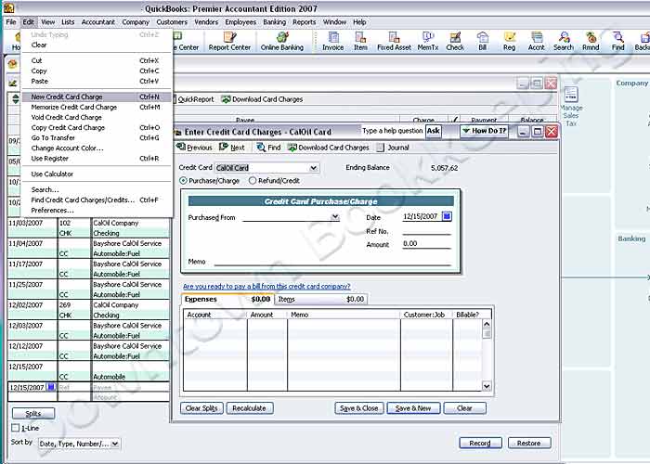Click Download Card Charges in charges window

[329, 148]
